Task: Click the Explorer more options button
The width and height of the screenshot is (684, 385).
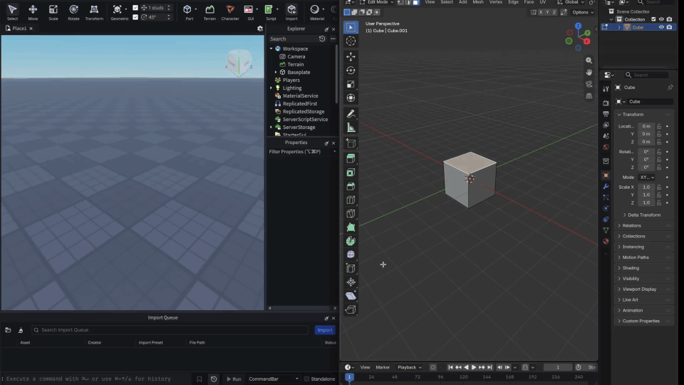Action: (x=333, y=38)
